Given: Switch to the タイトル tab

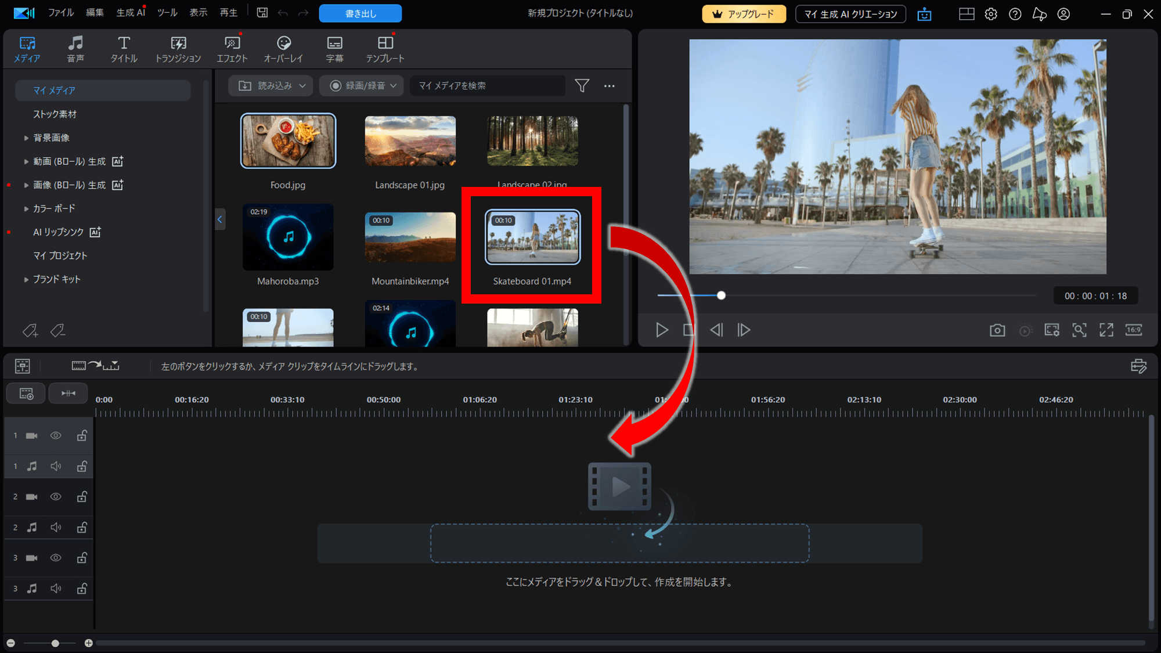Looking at the screenshot, I should (x=124, y=49).
